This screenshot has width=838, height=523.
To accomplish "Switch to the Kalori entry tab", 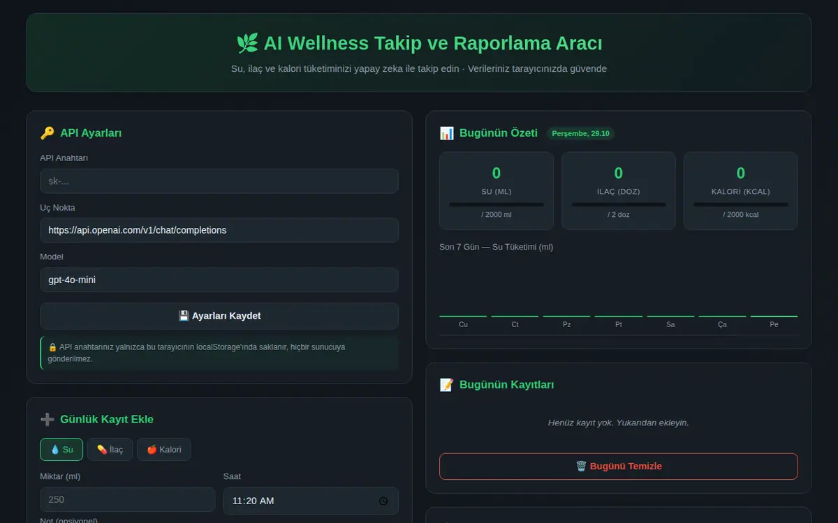I will tap(164, 450).
